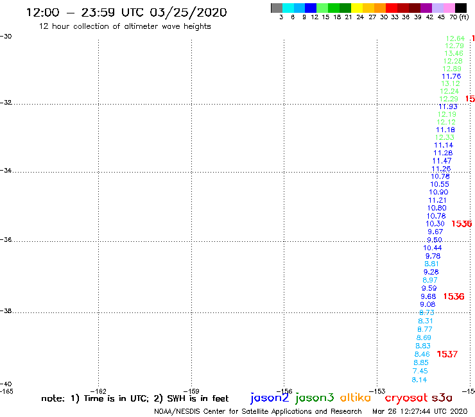The width and height of the screenshot is (475, 417).
Task: Click the wave height value 8.69
Action: (x=424, y=337)
